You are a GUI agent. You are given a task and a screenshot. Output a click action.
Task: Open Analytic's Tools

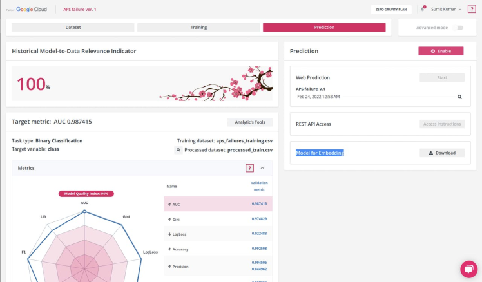pyautogui.click(x=250, y=122)
